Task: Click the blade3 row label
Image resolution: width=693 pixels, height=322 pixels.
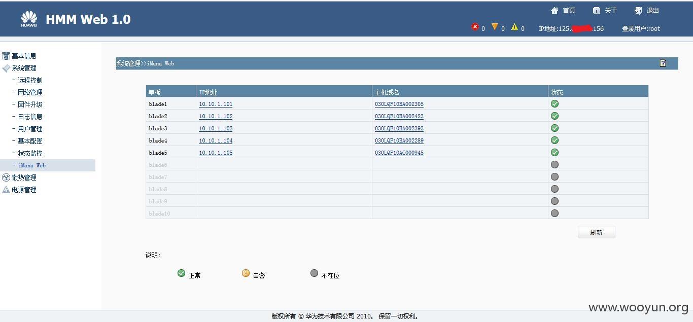Action: (158, 128)
